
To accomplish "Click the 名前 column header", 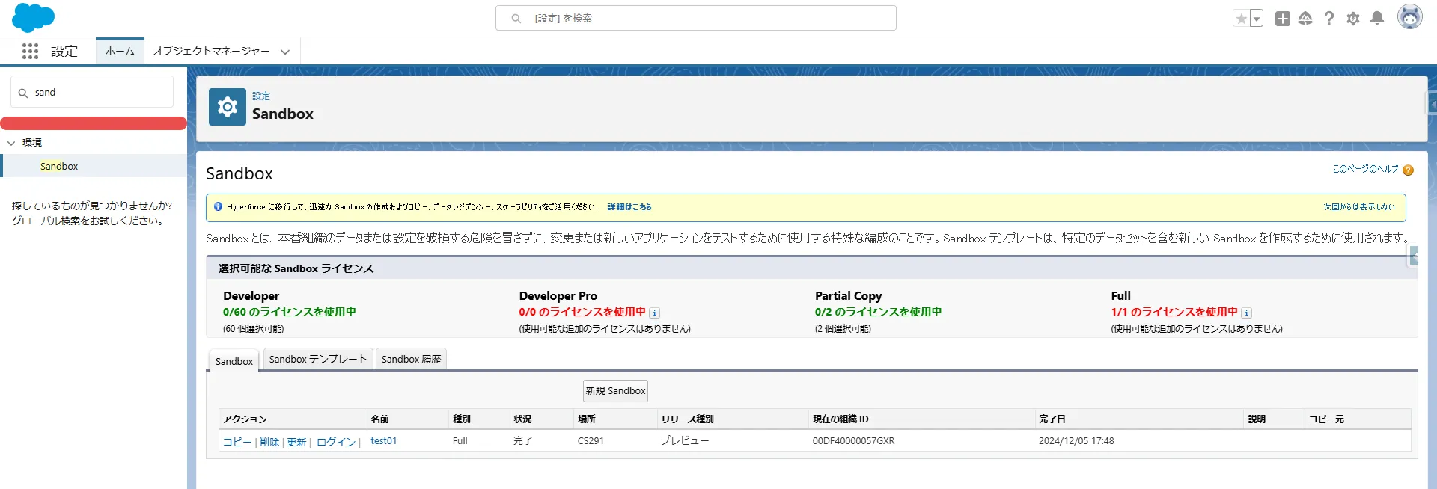I will 380,419.
